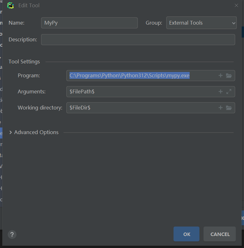The image size is (244, 248).
Task: Expand the Advanced Options section
Action: pos(10,133)
